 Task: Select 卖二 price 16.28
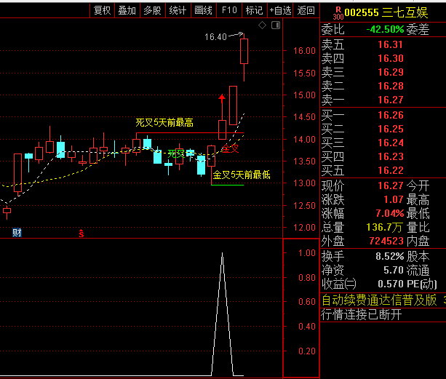pyautogui.click(x=391, y=86)
